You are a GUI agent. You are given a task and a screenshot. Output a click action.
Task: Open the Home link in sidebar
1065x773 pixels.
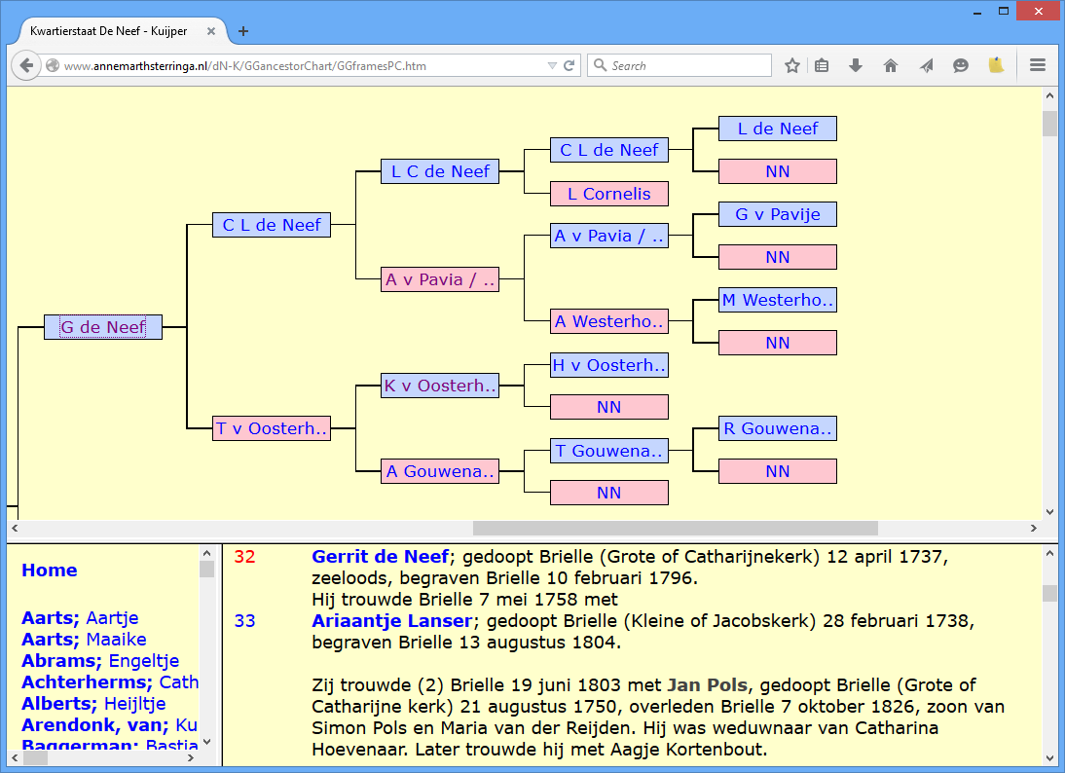[49, 571]
